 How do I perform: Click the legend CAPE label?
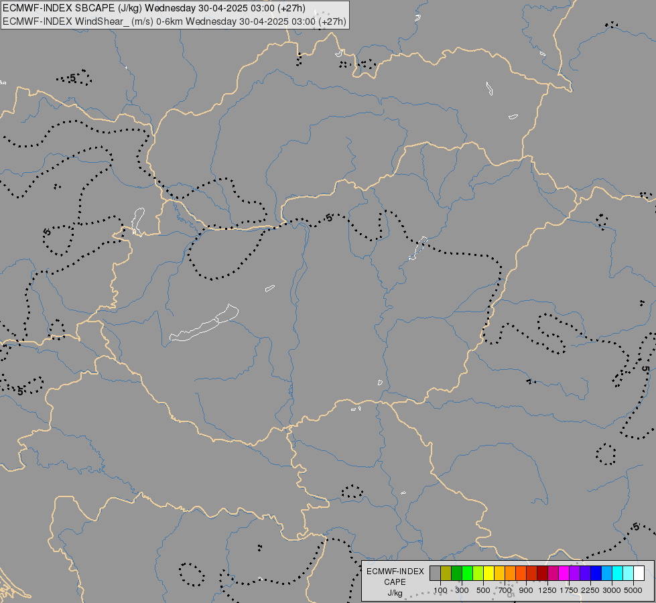tap(395, 582)
